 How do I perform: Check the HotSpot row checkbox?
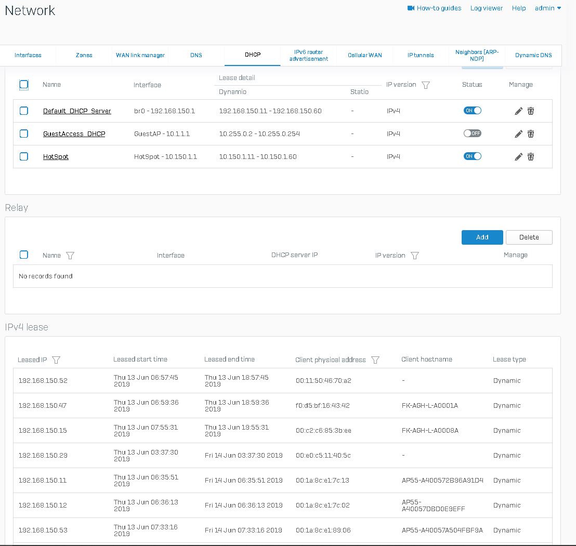click(x=24, y=156)
